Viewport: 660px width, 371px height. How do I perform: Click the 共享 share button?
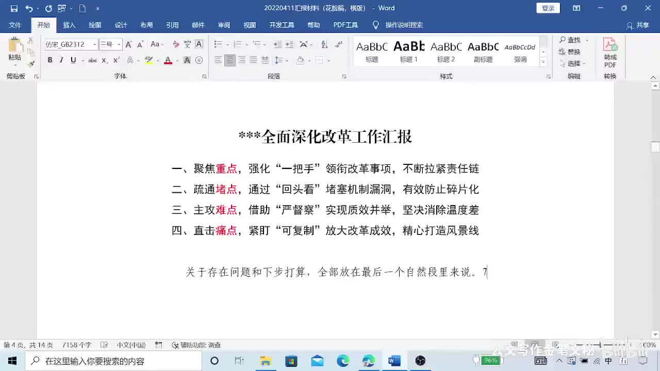click(637, 25)
